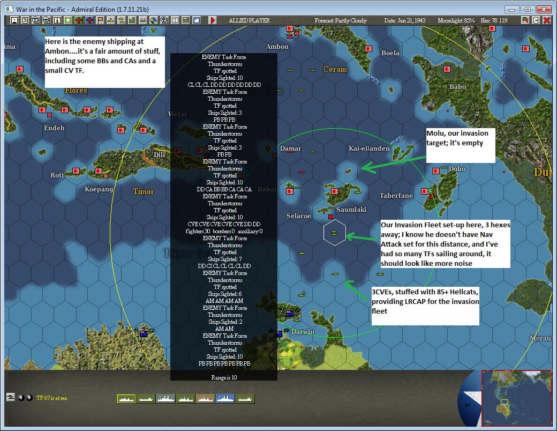The height and width of the screenshot is (431, 557).
Task: Click the Kai-eilanden map label
Action: click(x=369, y=148)
